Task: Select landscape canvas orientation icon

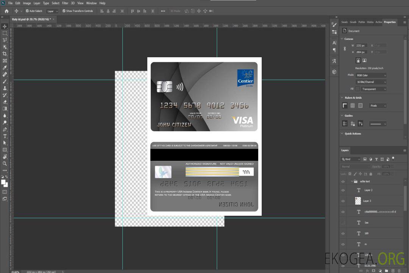Action: [364, 61]
